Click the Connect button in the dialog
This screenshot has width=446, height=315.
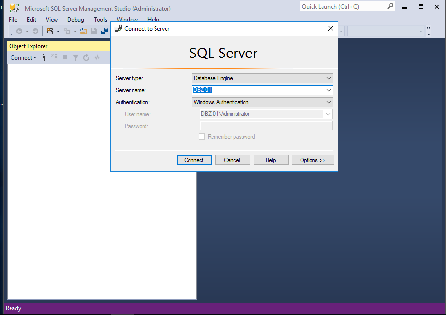194,160
